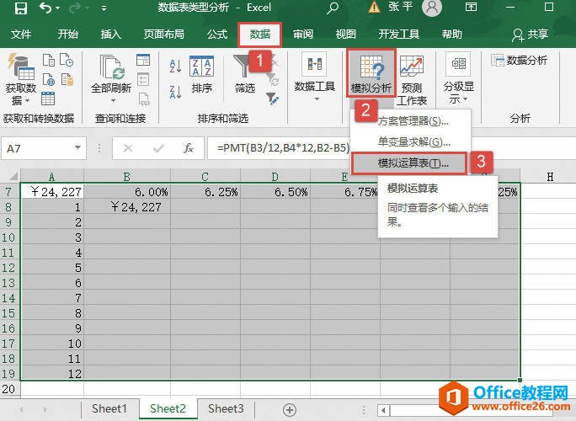Image resolution: width=576 pixels, height=421 pixels.
Task: Click horizontal scrollbar left arrow
Action: tap(384, 409)
